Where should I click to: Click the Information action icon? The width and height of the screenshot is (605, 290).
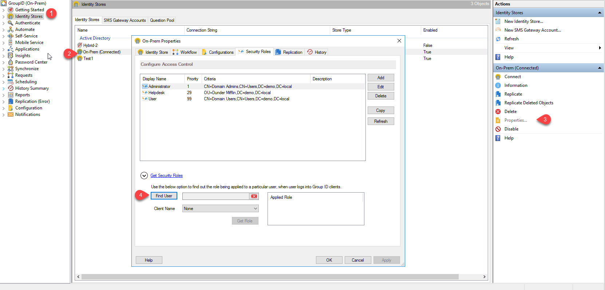tap(498, 85)
